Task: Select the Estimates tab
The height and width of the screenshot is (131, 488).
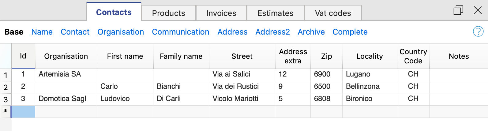Action: 275,13
